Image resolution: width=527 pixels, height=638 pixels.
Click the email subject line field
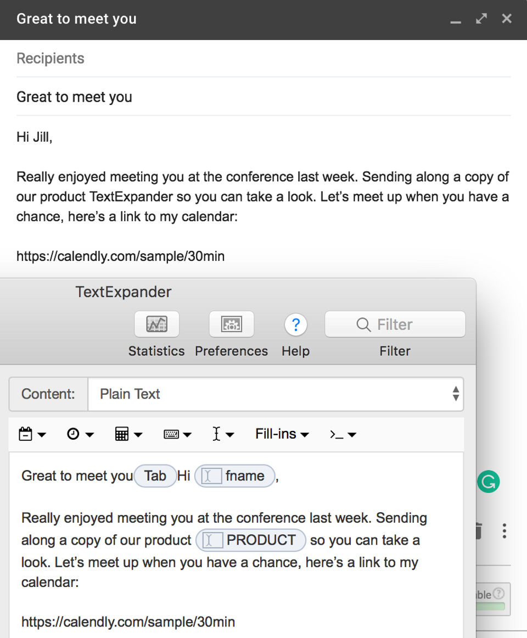point(263,97)
